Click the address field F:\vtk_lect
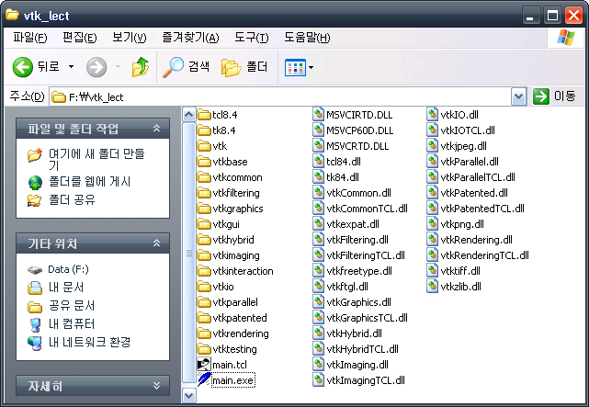Screen dimensions: 589x407 click(x=280, y=97)
